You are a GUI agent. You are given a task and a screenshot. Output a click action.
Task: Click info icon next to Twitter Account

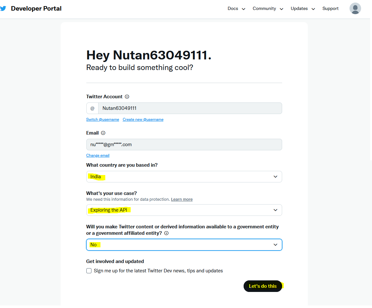pyautogui.click(x=127, y=97)
